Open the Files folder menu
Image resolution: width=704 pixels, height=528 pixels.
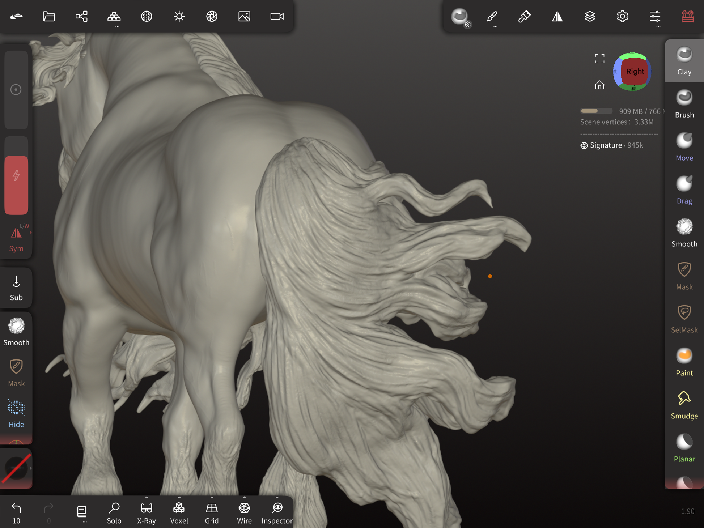(49, 16)
